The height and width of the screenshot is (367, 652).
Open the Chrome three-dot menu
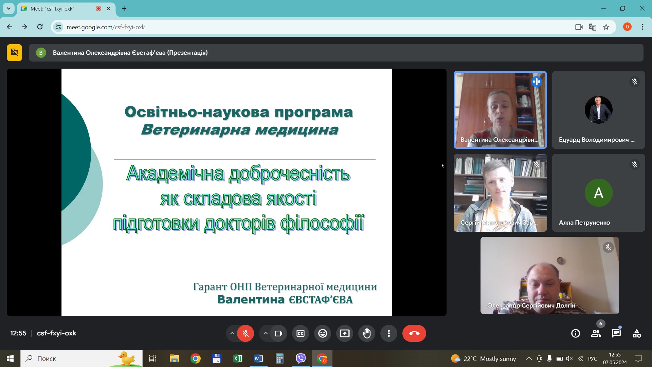[x=642, y=27]
